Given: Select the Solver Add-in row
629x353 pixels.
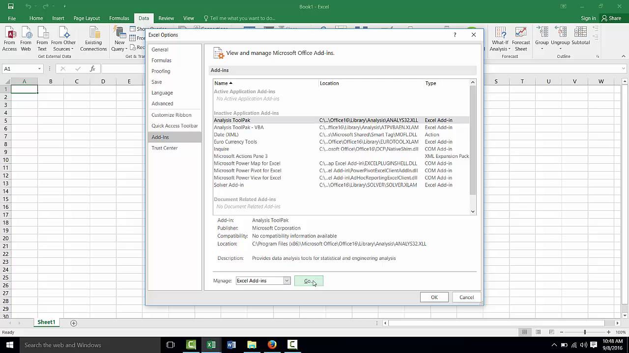Looking at the screenshot, I should 341,185.
